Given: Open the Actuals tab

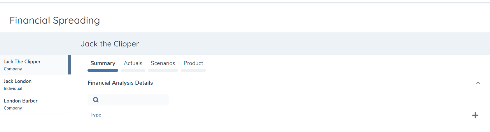Looking at the screenshot, I should click(x=133, y=63).
